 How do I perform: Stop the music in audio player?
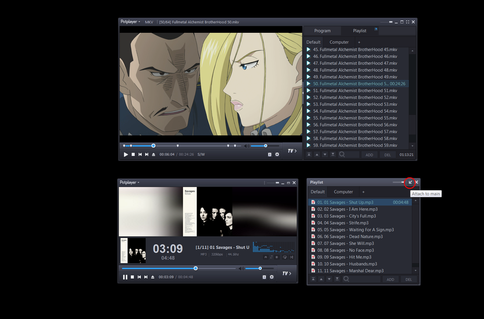(x=132, y=277)
